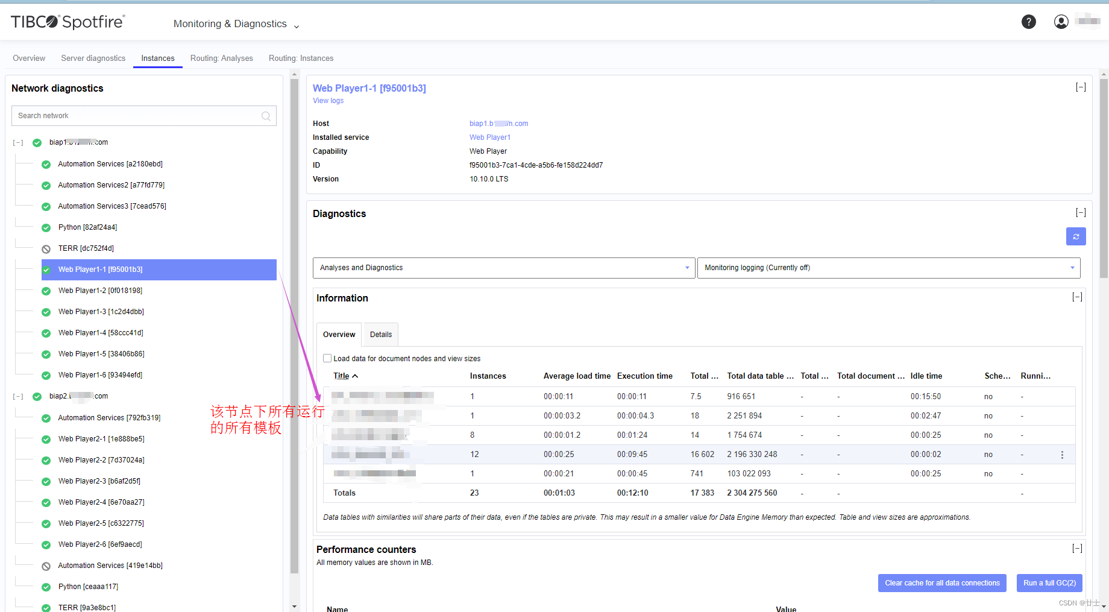Click the green status icon for Automation Services [a2180ebd]
This screenshot has height=612, width=1109.
[46, 164]
